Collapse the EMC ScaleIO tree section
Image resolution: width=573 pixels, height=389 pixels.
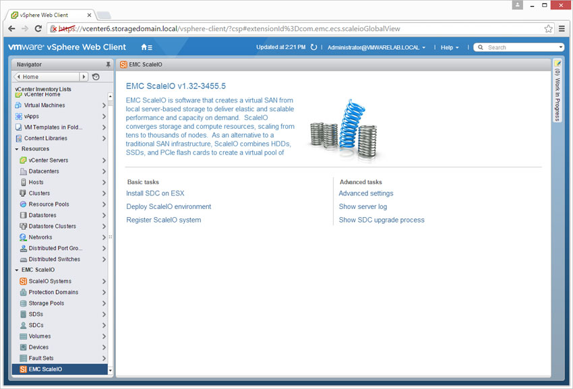click(x=16, y=270)
